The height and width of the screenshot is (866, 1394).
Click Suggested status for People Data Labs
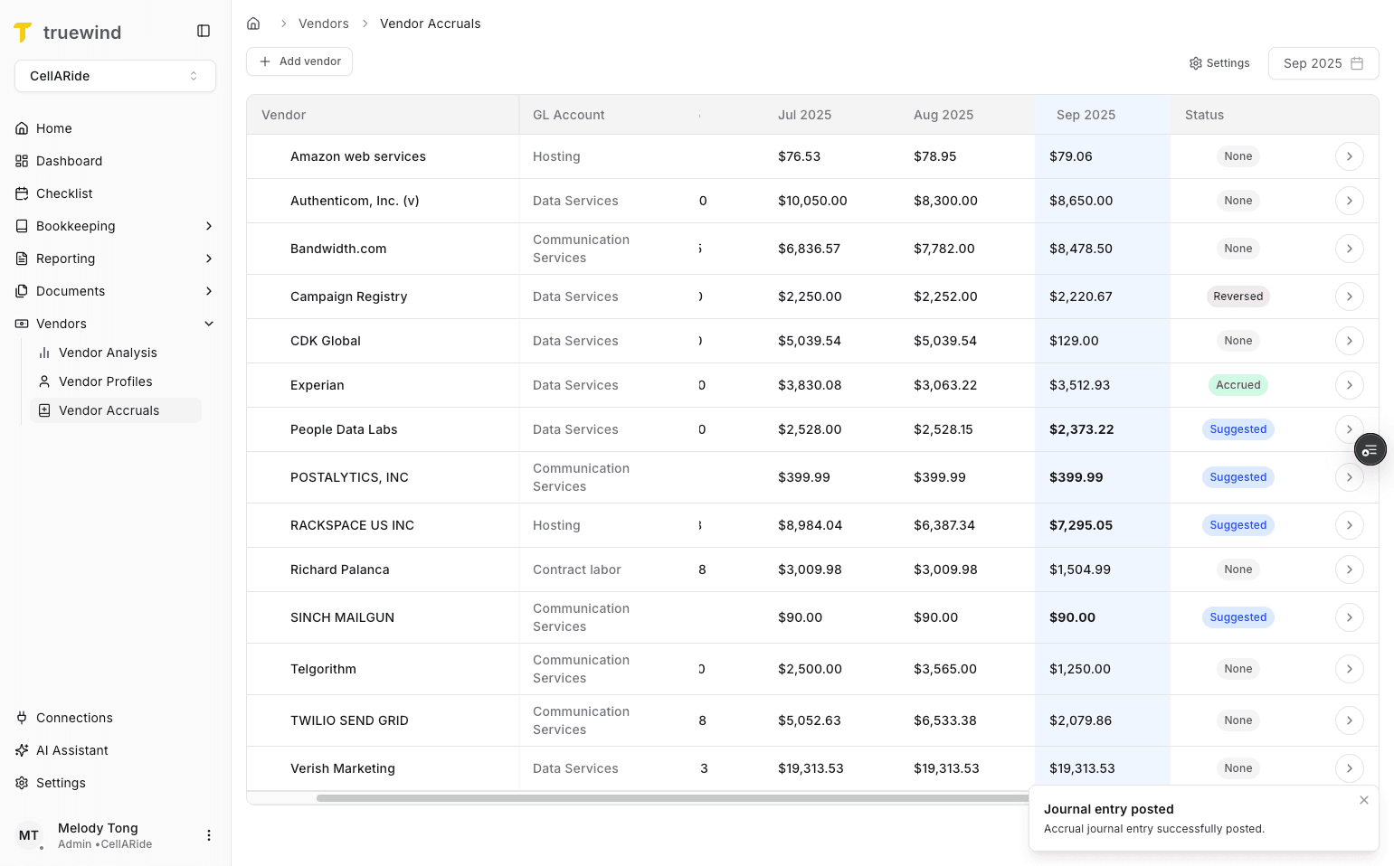pyautogui.click(x=1238, y=429)
